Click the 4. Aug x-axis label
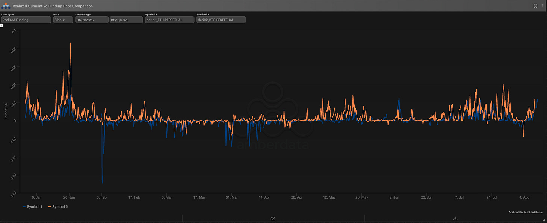This screenshot has height=223, width=547. (x=524, y=197)
